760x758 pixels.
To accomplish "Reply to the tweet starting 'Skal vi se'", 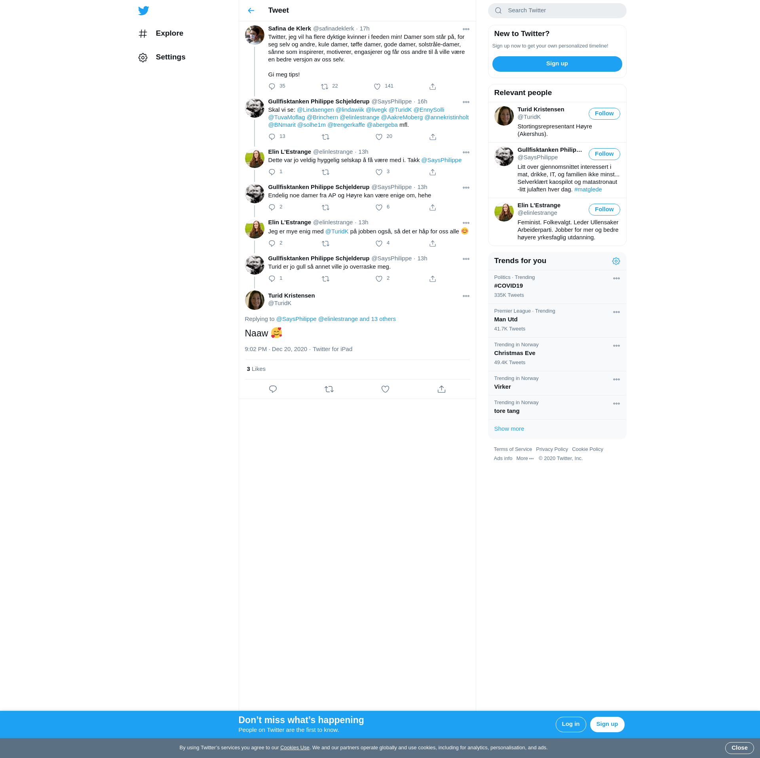I will pos(272,137).
